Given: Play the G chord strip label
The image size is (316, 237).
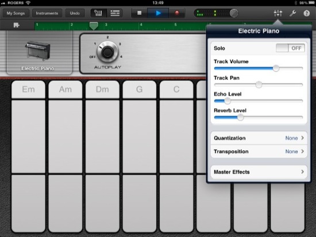Looking at the screenshot, I should coord(140,89).
